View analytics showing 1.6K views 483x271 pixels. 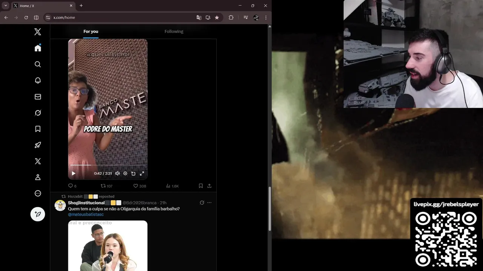click(172, 186)
